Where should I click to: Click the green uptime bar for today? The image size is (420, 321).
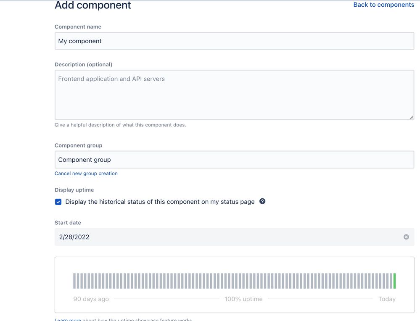coord(394,281)
